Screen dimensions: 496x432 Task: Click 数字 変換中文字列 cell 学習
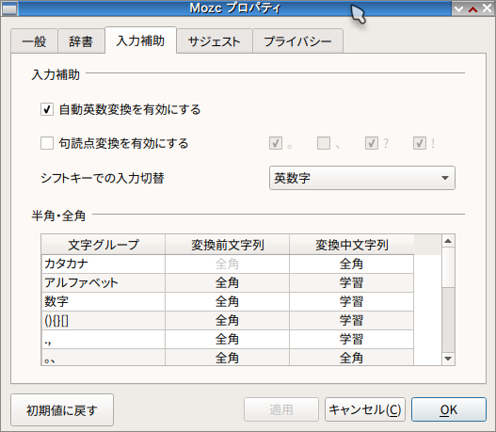pyautogui.click(x=351, y=301)
